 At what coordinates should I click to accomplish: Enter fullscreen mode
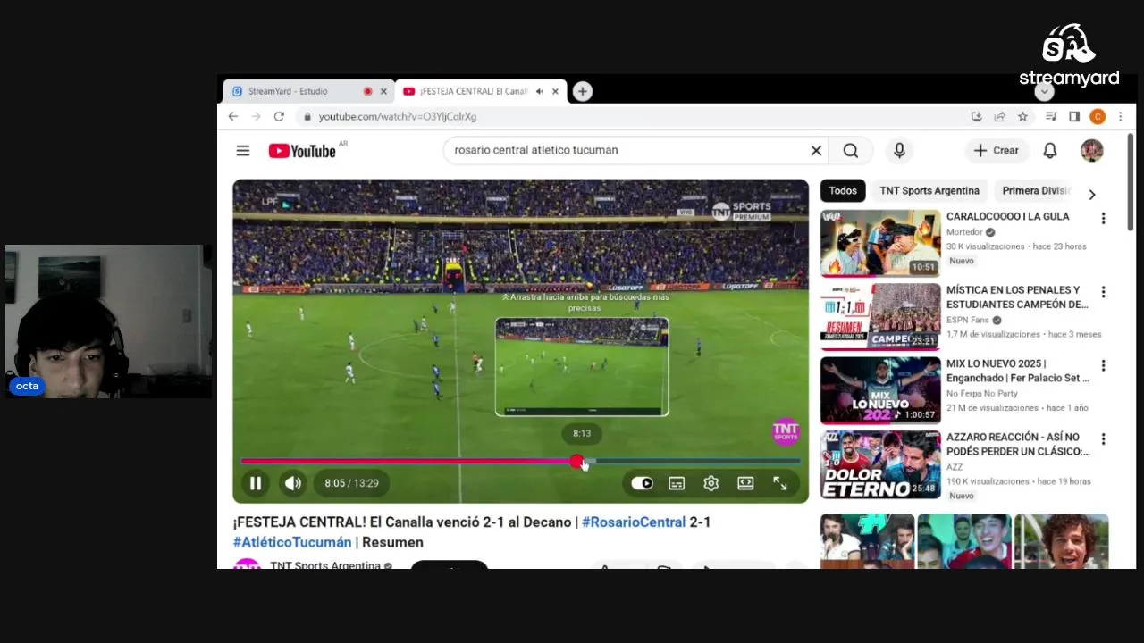(780, 483)
